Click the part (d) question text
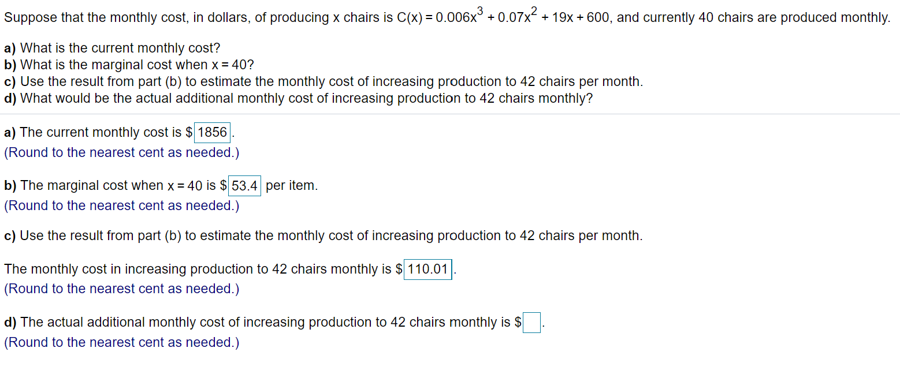900x389 pixels. pos(297,98)
